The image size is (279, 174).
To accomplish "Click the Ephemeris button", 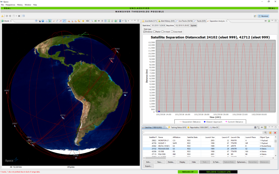I will pyautogui.click(x=242, y=162).
